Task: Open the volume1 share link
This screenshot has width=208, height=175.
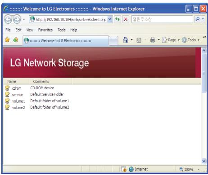Action: click(18, 101)
